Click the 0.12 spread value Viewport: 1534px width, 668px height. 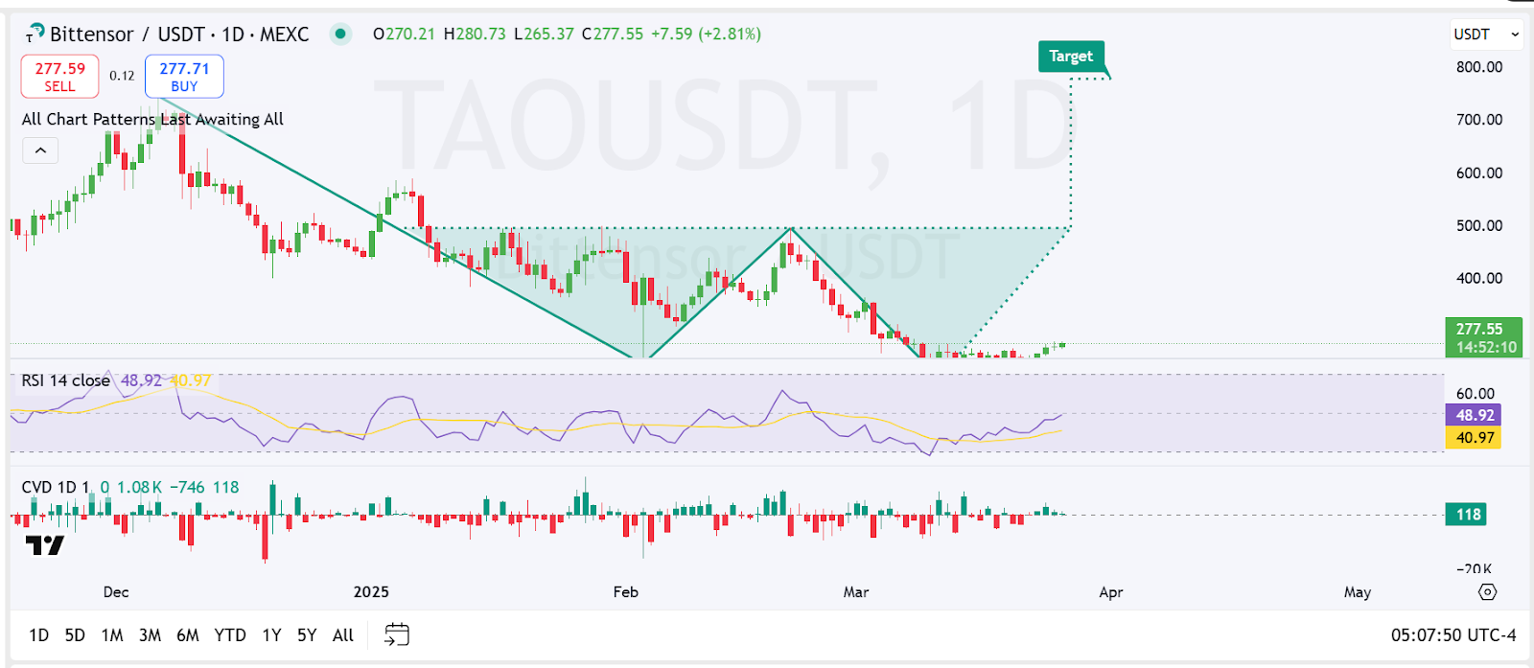tap(122, 76)
